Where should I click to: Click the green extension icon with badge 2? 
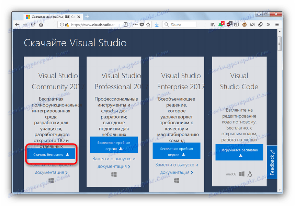pos(221,24)
